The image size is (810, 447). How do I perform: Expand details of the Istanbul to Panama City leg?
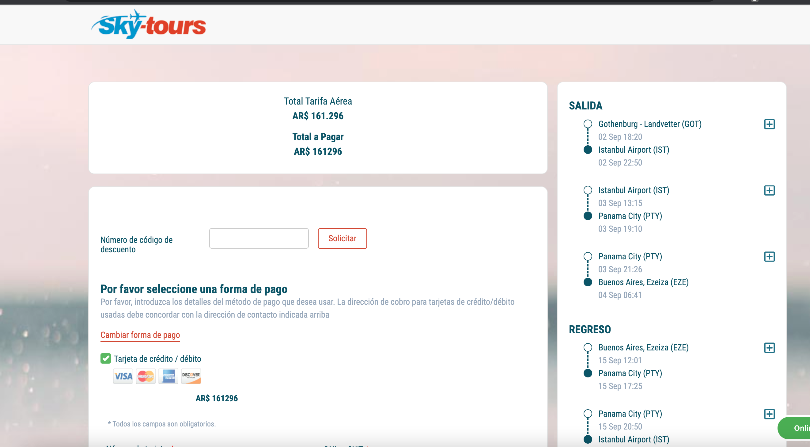770,190
